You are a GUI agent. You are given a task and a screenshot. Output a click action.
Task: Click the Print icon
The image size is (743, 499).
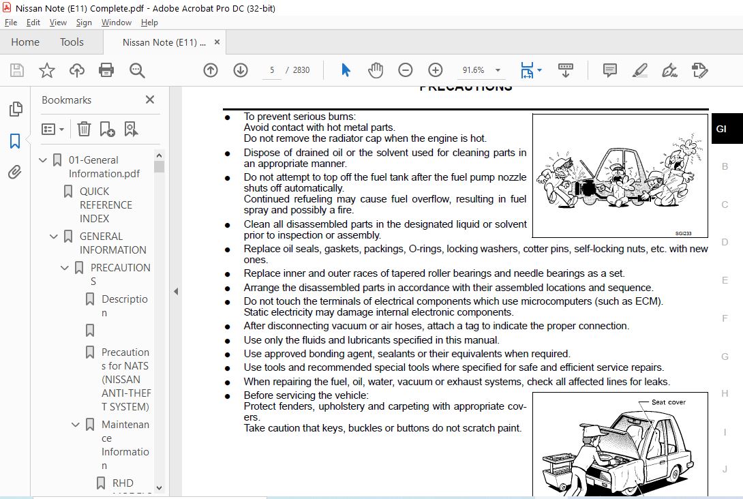(106, 71)
